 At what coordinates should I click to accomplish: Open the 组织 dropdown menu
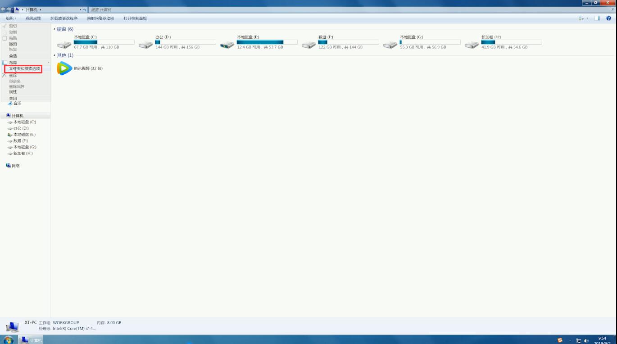pos(11,18)
